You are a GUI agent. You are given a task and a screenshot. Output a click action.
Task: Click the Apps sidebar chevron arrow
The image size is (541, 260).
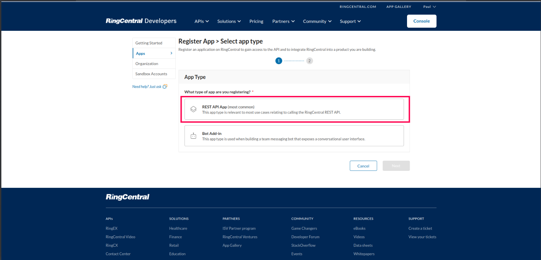(x=171, y=53)
